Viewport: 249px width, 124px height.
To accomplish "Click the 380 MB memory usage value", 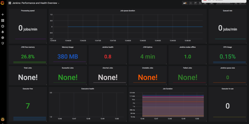I will tap(68, 56).
